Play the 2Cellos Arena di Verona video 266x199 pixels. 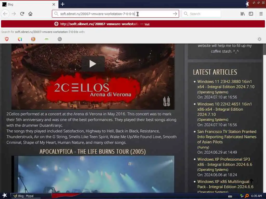[93, 64]
